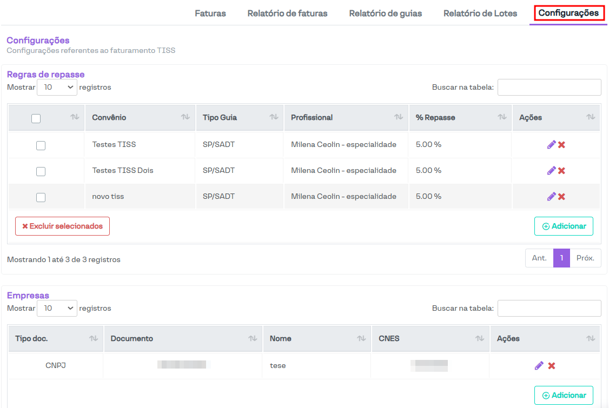Delete the Testes TISS Dois rule
Viewport: 609px width, 408px height.
point(562,171)
